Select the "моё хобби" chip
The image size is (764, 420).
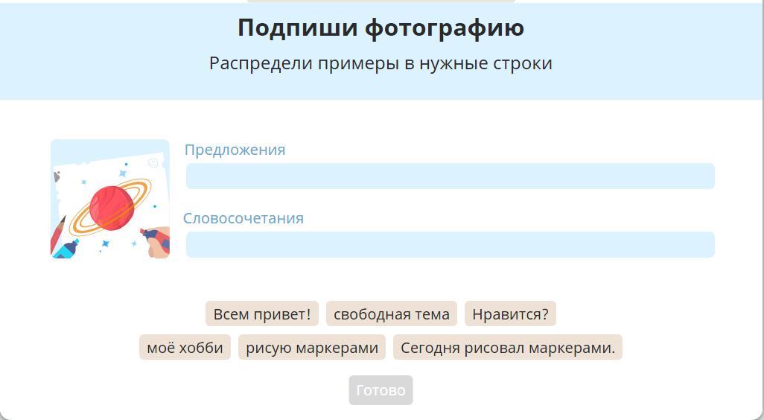tap(185, 348)
